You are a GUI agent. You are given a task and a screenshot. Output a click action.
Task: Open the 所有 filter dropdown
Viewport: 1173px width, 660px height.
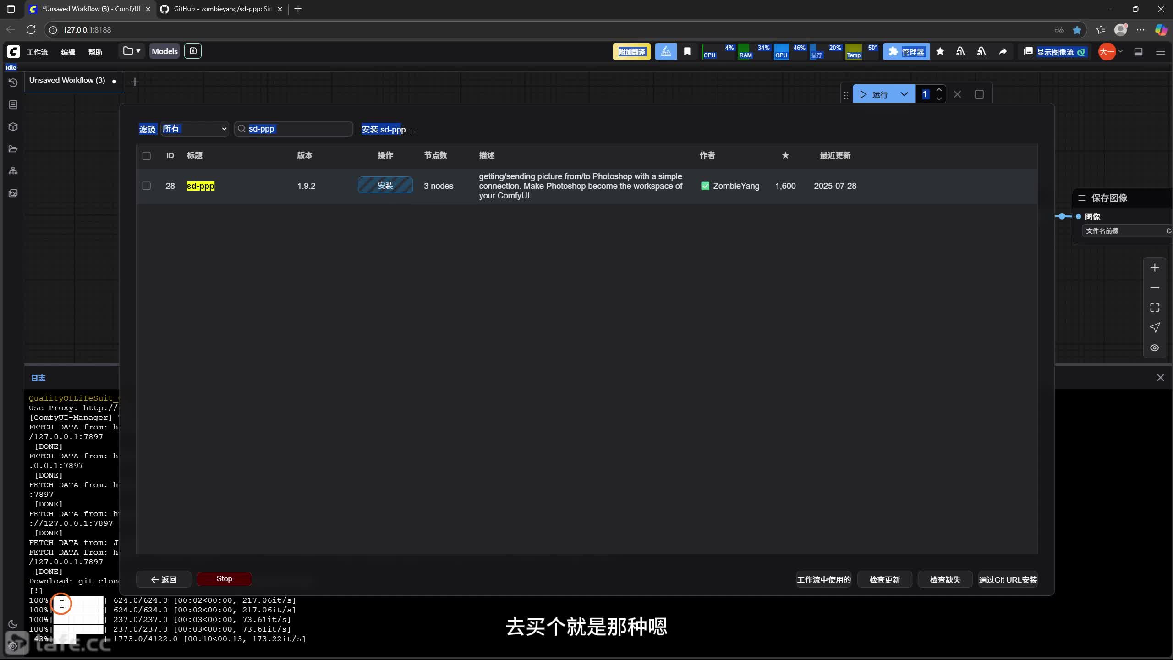pos(195,129)
